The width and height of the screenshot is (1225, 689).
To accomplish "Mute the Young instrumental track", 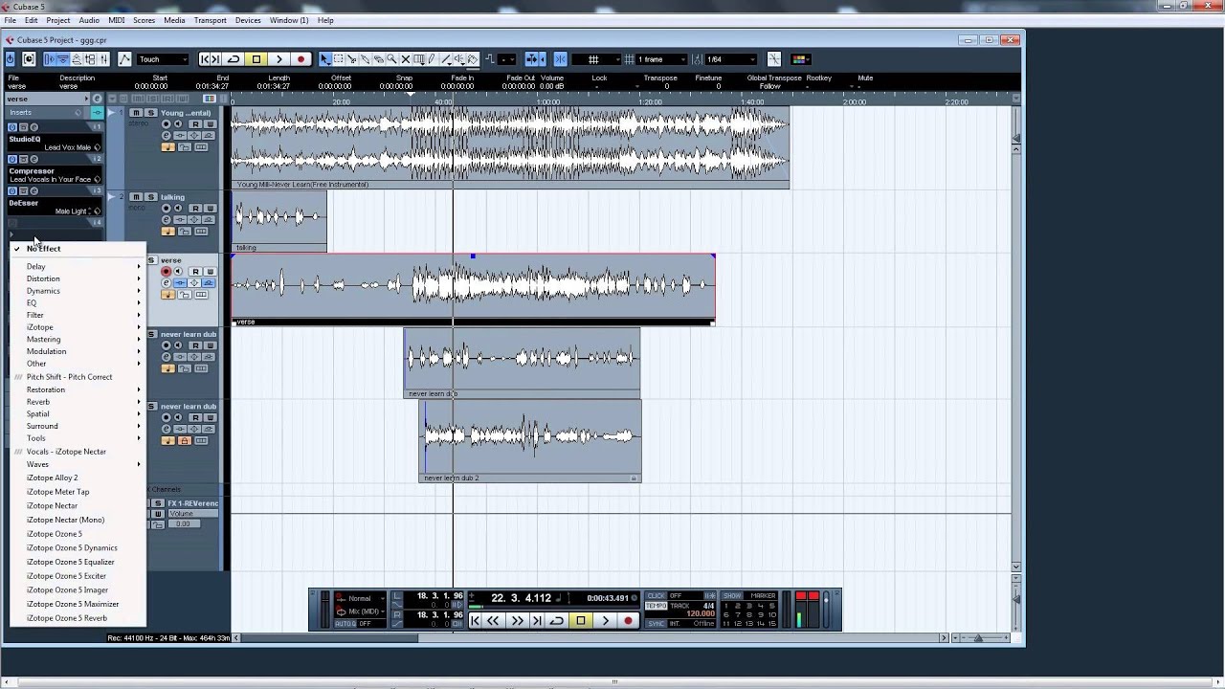I will pos(136,113).
